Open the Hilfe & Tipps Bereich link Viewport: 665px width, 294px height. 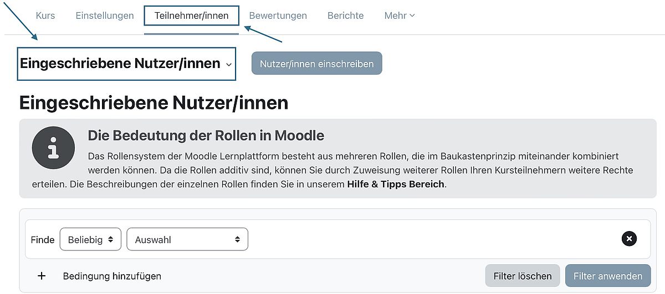coord(396,184)
